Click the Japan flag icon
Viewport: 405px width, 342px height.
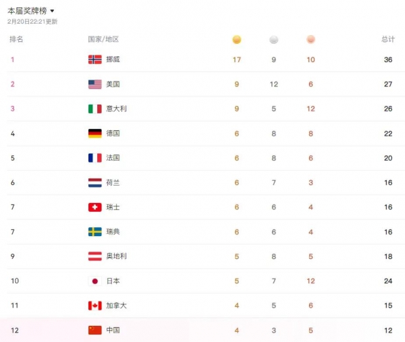click(x=95, y=281)
